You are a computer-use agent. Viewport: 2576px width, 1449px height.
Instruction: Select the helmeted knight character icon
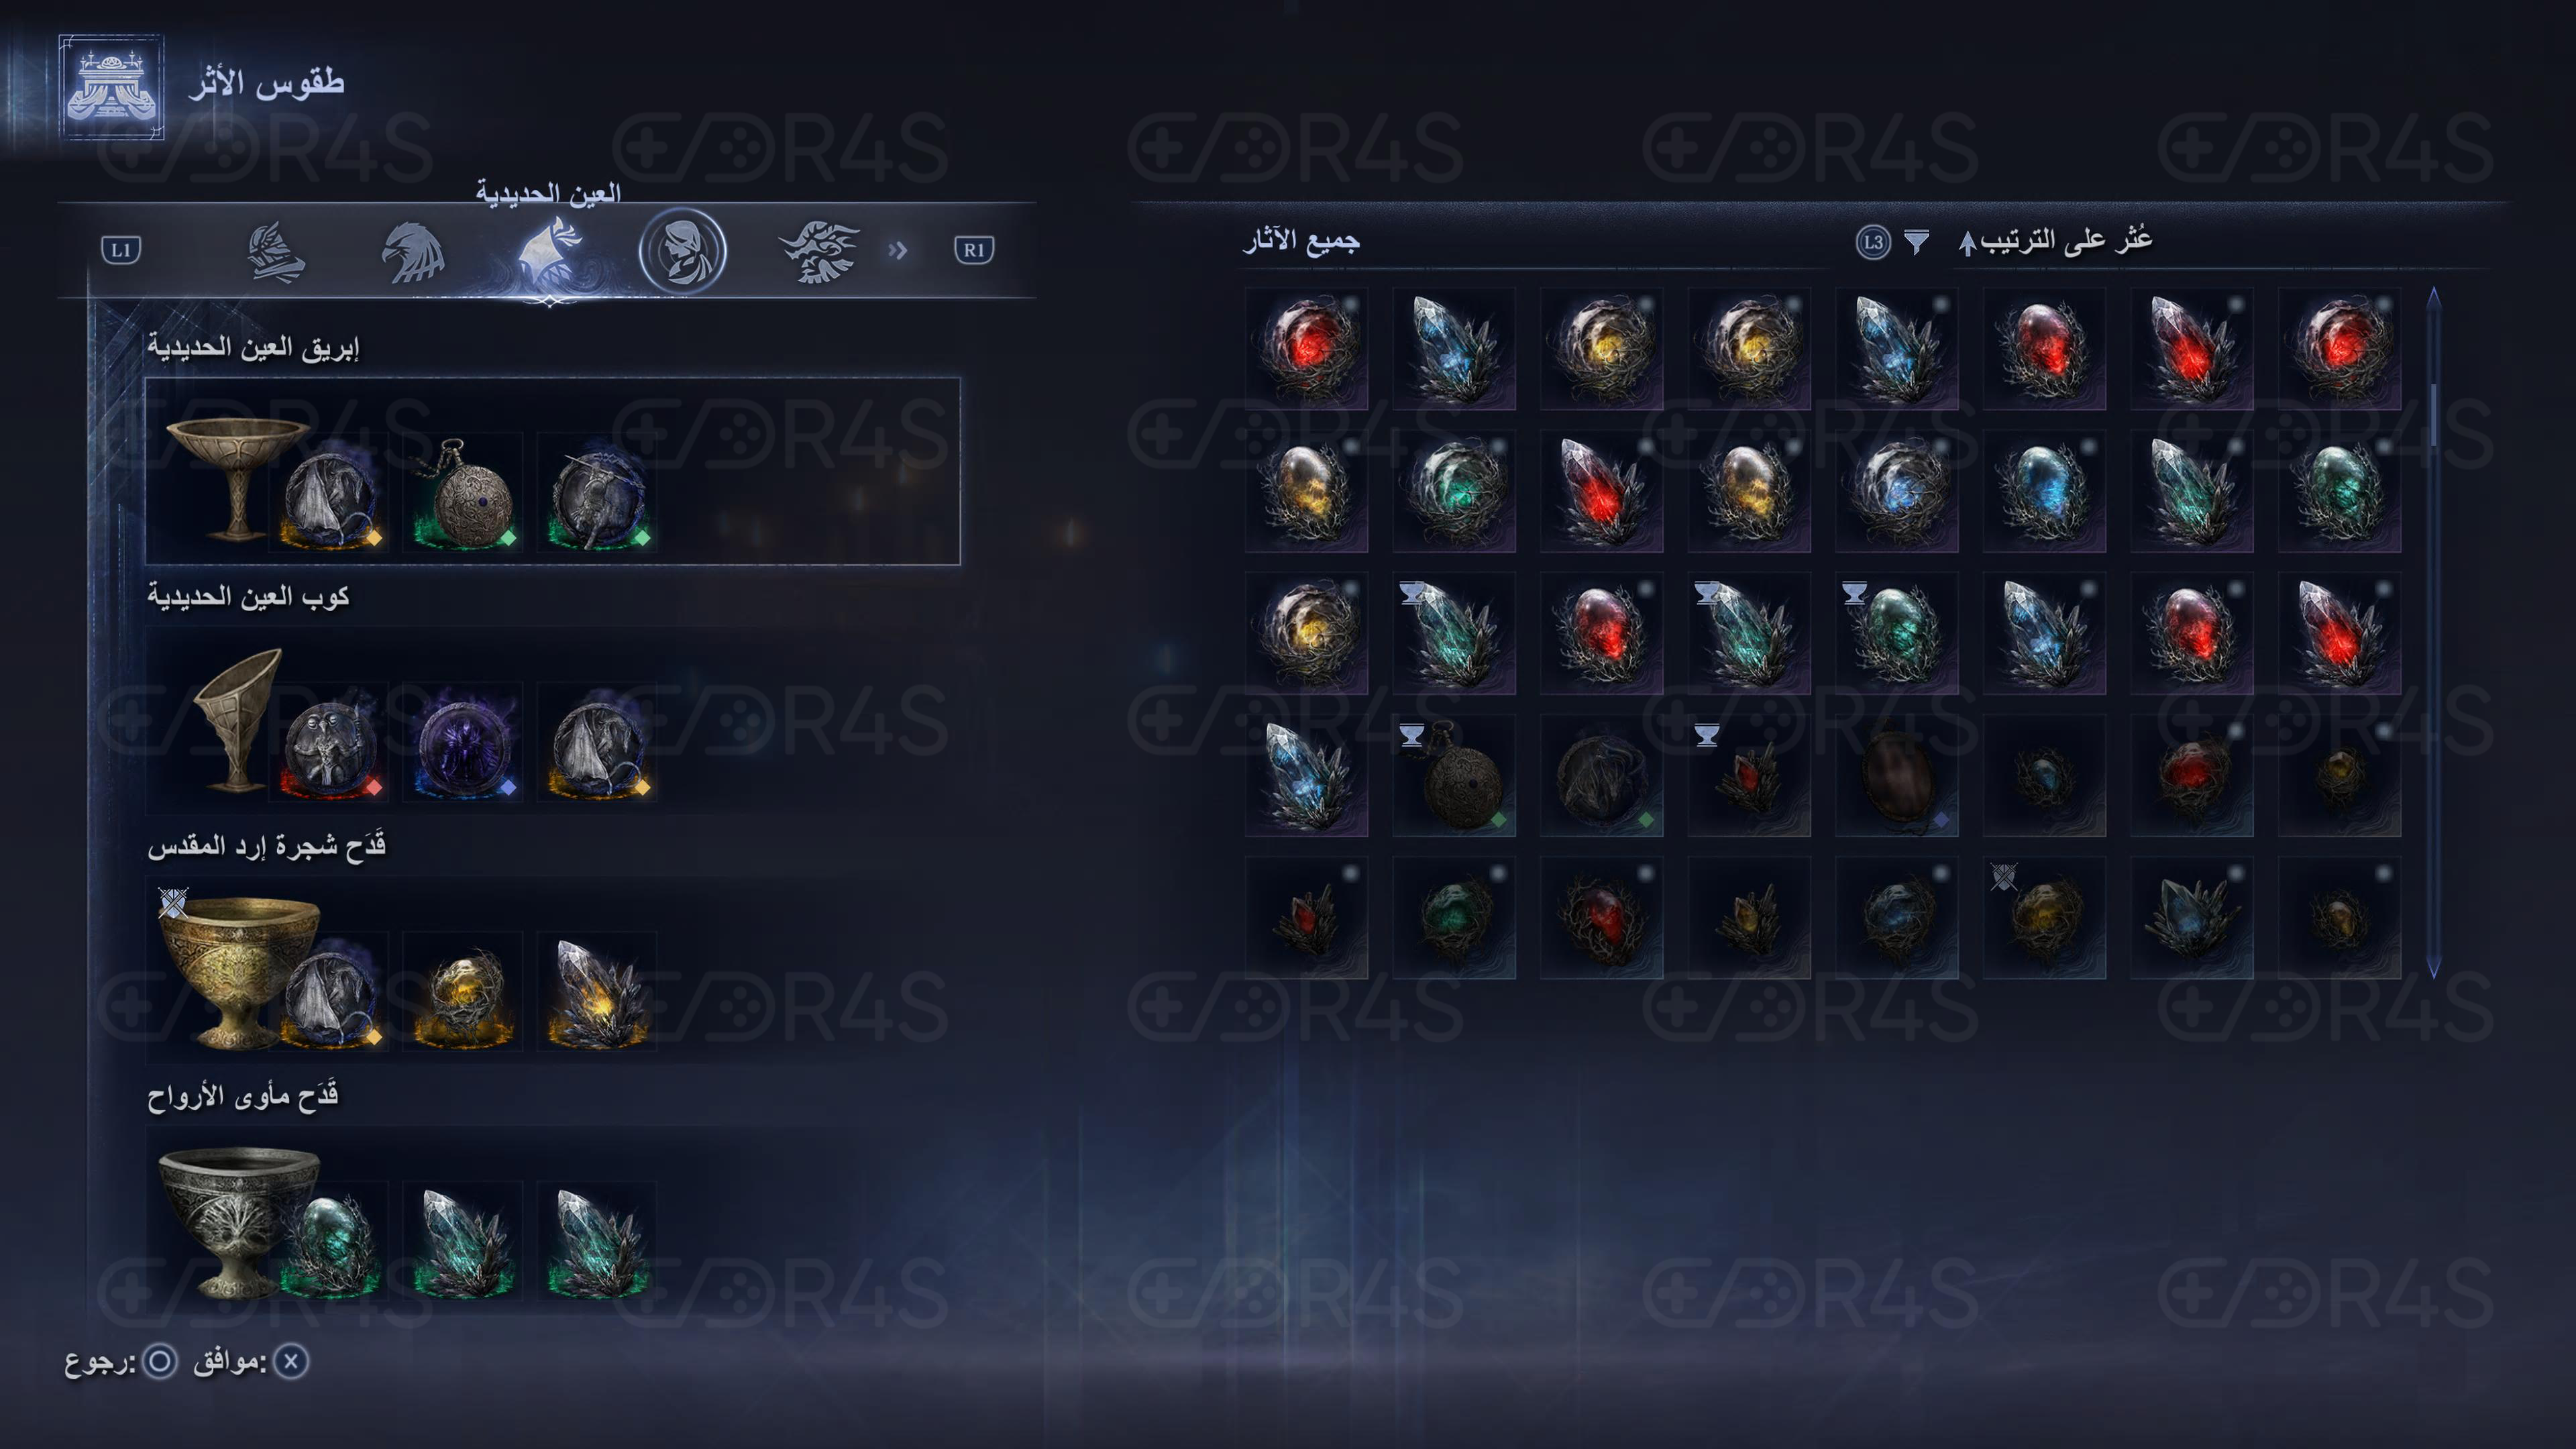[x=276, y=252]
